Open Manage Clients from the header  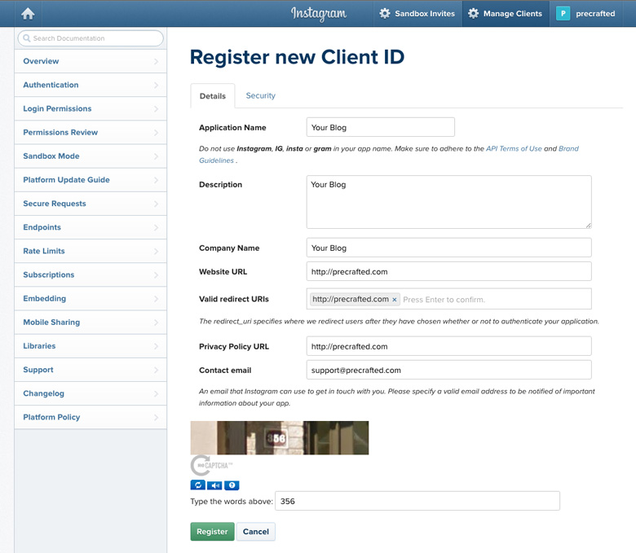click(x=505, y=13)
